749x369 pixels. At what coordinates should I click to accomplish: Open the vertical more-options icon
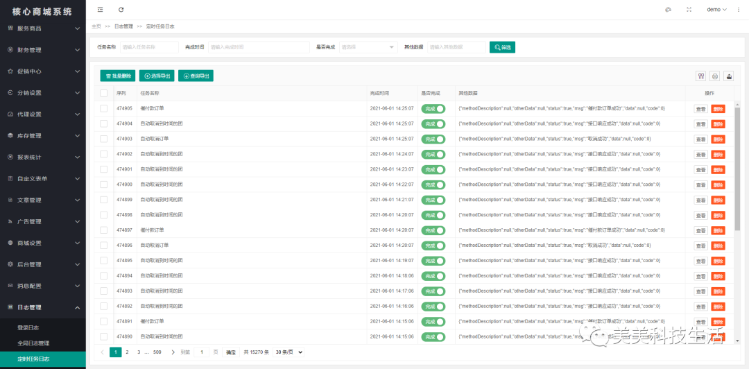(x=739, y=10)
